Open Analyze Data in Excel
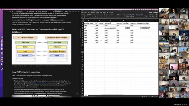189x106 pixels. (157, 15)
